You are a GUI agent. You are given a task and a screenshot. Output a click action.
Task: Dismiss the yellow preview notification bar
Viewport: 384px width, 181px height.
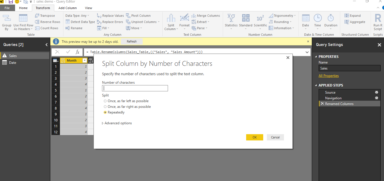(308, 41)
